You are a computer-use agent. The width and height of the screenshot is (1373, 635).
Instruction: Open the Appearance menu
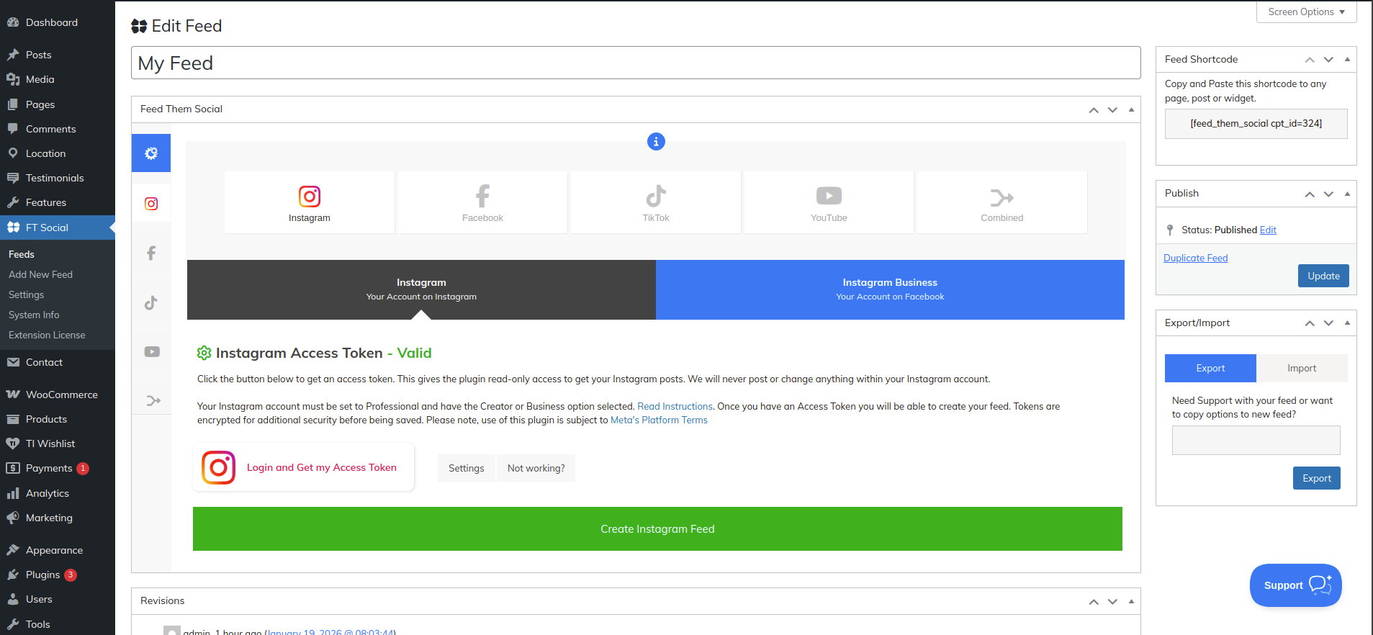tap(58, 550)
